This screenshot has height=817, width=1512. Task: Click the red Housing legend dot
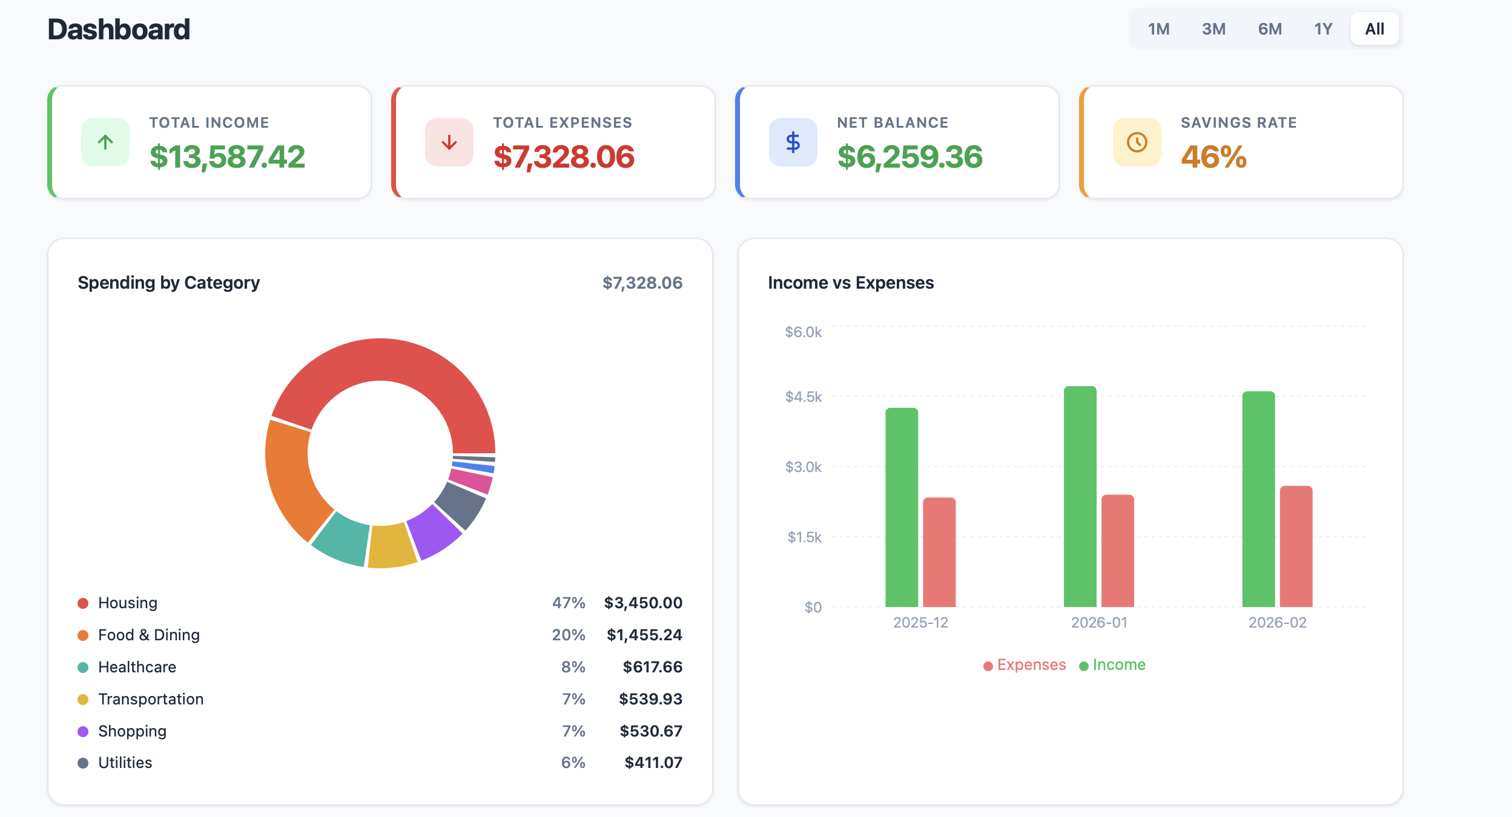(83, 603)
